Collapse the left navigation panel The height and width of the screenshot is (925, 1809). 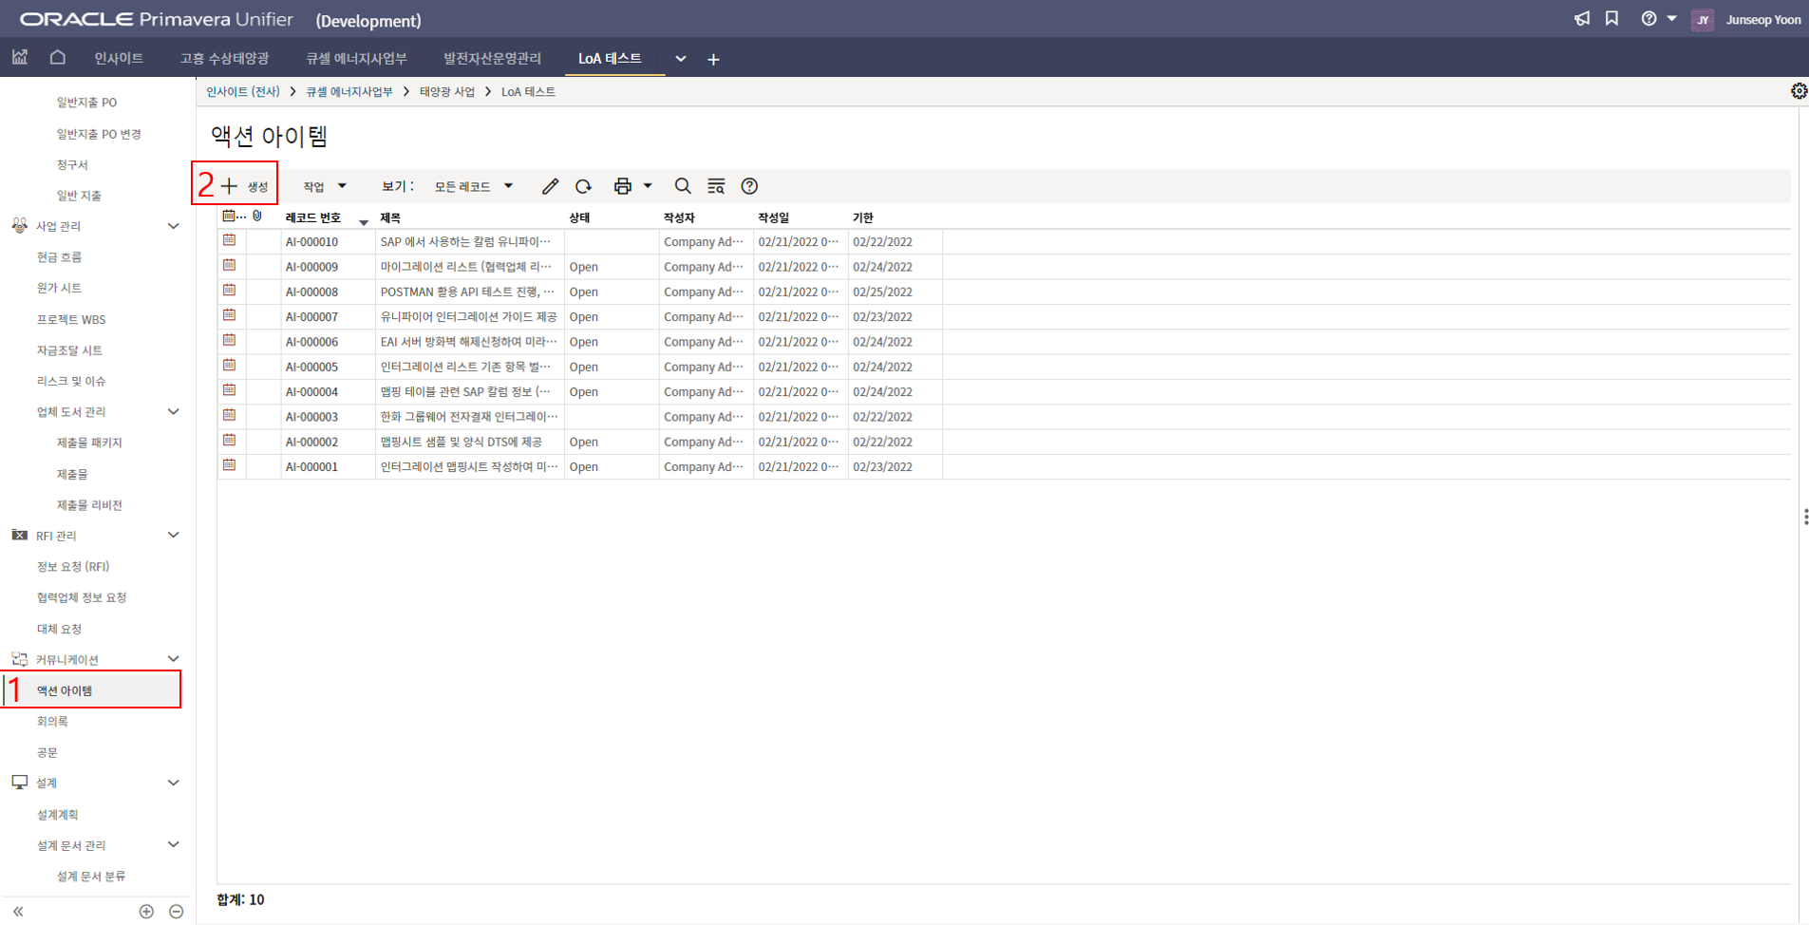pos(18,911)
